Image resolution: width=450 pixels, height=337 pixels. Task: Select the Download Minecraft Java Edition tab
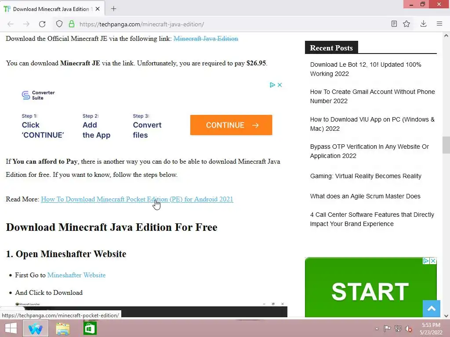(x=52, y=9)
